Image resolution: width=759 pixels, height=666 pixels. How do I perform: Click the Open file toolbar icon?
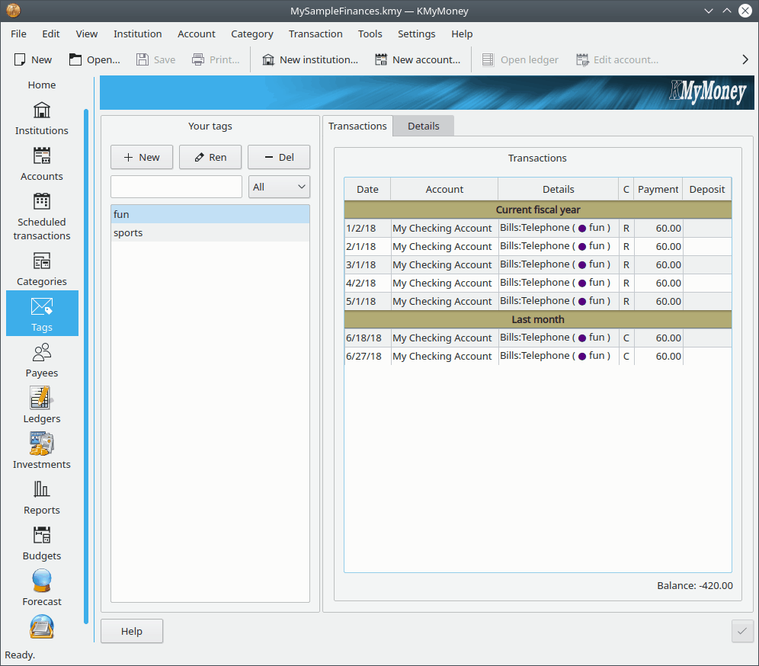(x=75, y=59)
